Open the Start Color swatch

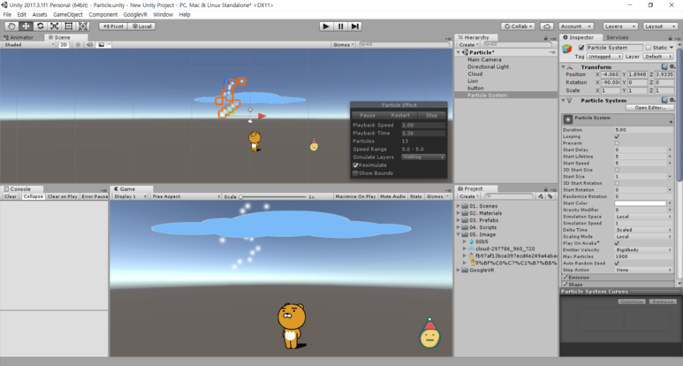point(641,203)
